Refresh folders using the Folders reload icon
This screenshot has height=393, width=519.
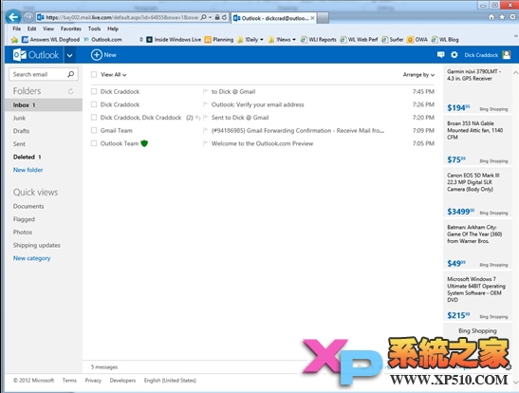tap(70, 91)
